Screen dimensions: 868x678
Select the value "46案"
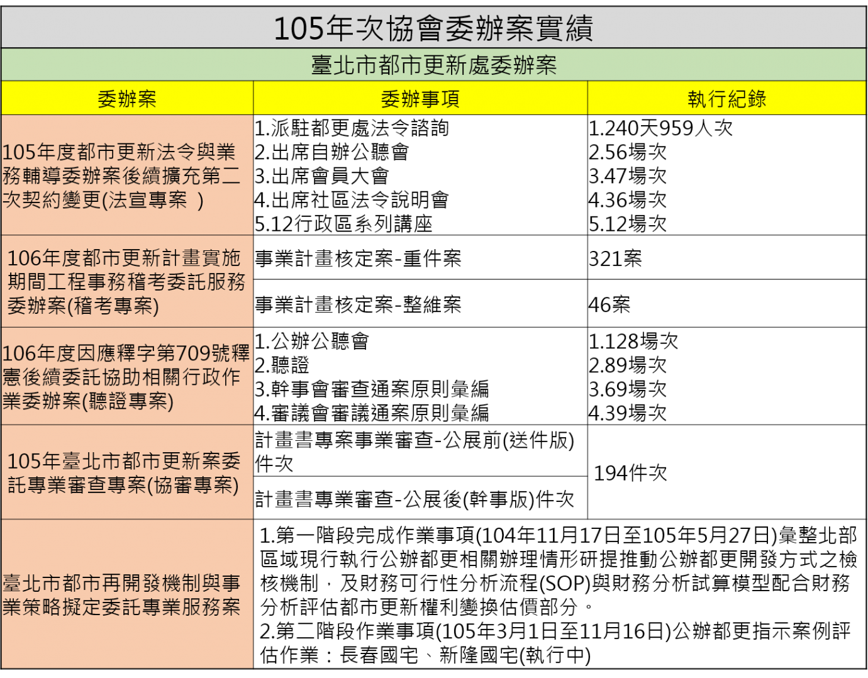[609, 305]
